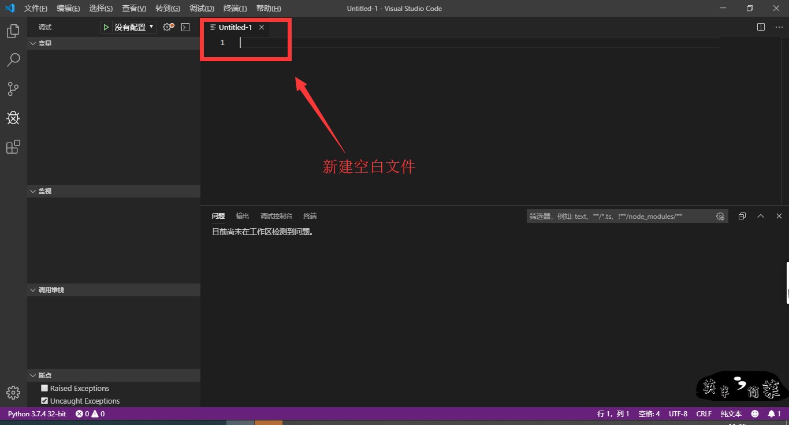Viewport: 789px width, 425px height.
Task: Start debugging with green play icon
Action: (106, 27)
